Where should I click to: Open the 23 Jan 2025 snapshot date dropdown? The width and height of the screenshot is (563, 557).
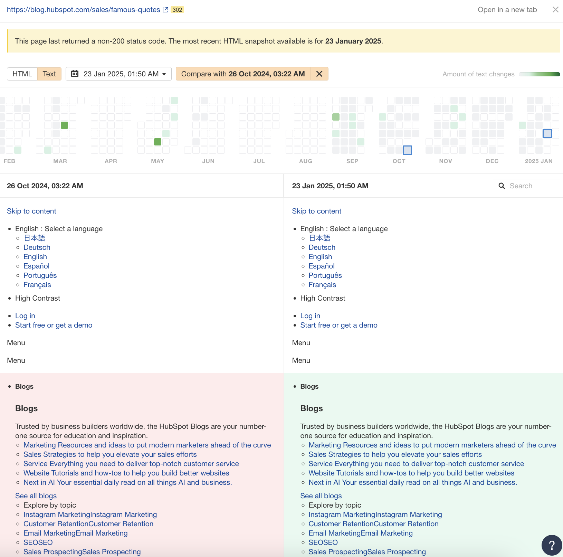[x=118, y=74]
